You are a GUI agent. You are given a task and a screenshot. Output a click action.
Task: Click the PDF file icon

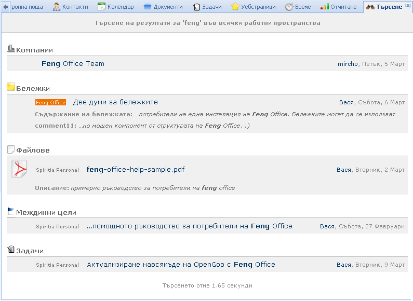[x=19, y=169]
